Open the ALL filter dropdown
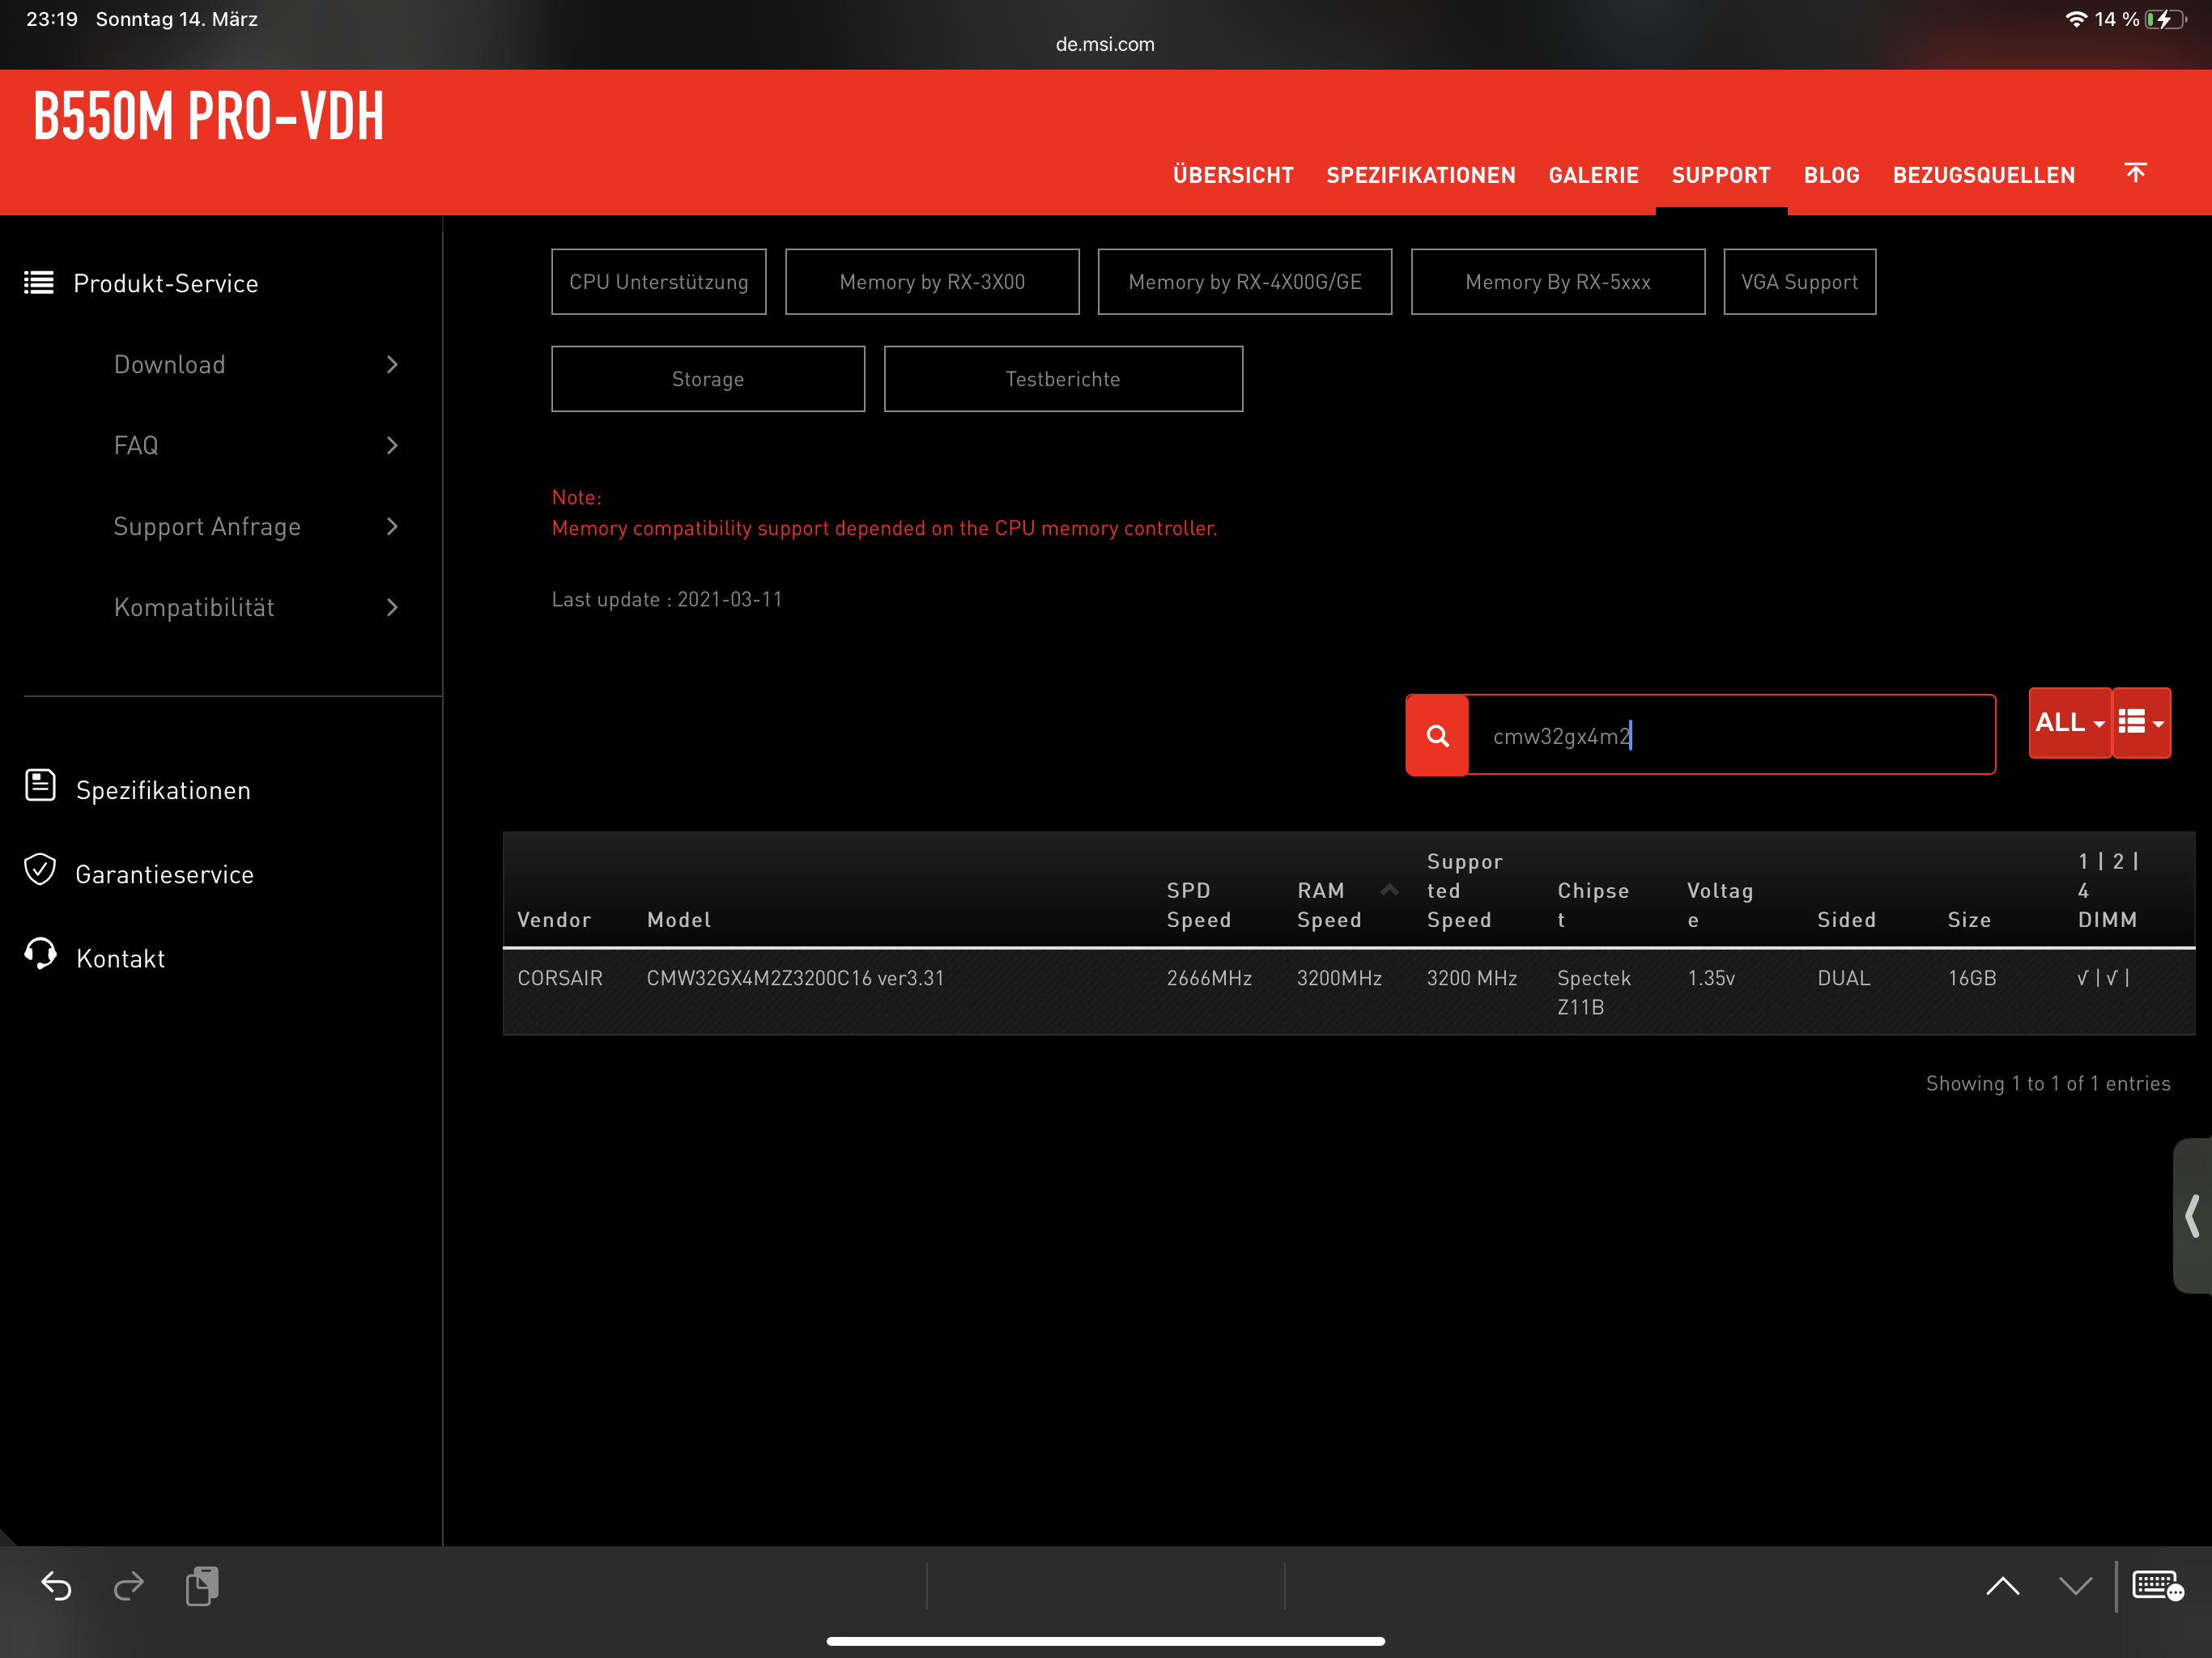Image resolution: width=2212 pixels, height=1658 pixels. pyautogui.click(x=2069, y=722)
